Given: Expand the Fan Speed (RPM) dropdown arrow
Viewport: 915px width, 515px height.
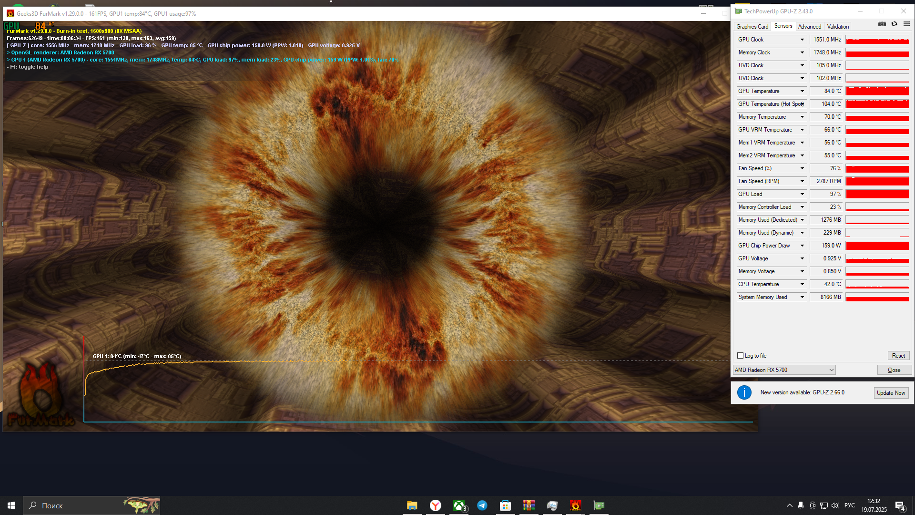Looking at the screenshot, I should click(x=802, y=181).
